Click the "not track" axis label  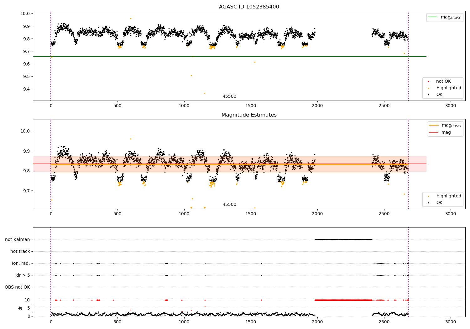(x=20, y=251)
